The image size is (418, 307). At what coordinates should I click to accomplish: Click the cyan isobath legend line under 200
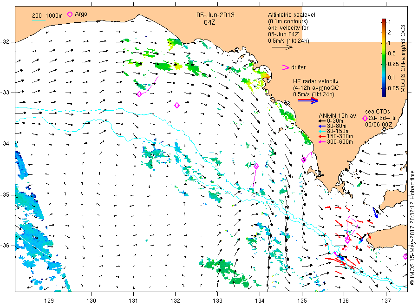point(39,20)
